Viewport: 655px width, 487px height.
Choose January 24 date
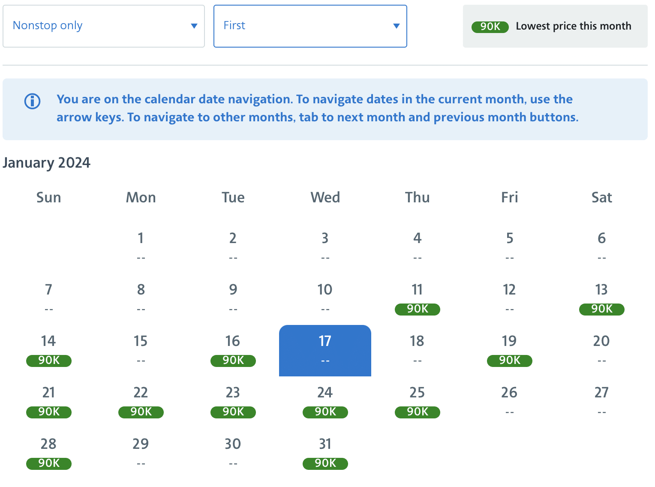325,402
